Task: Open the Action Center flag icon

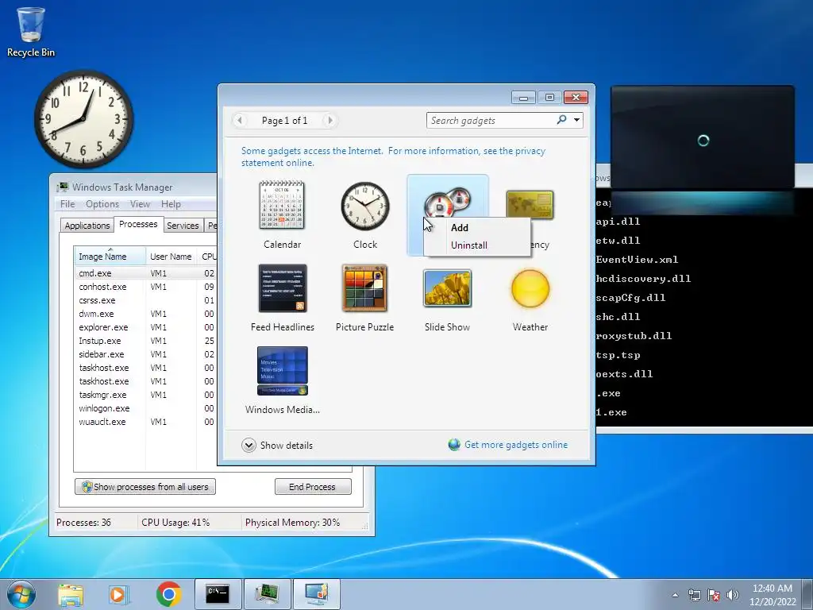Action: (x=714, y=595)
